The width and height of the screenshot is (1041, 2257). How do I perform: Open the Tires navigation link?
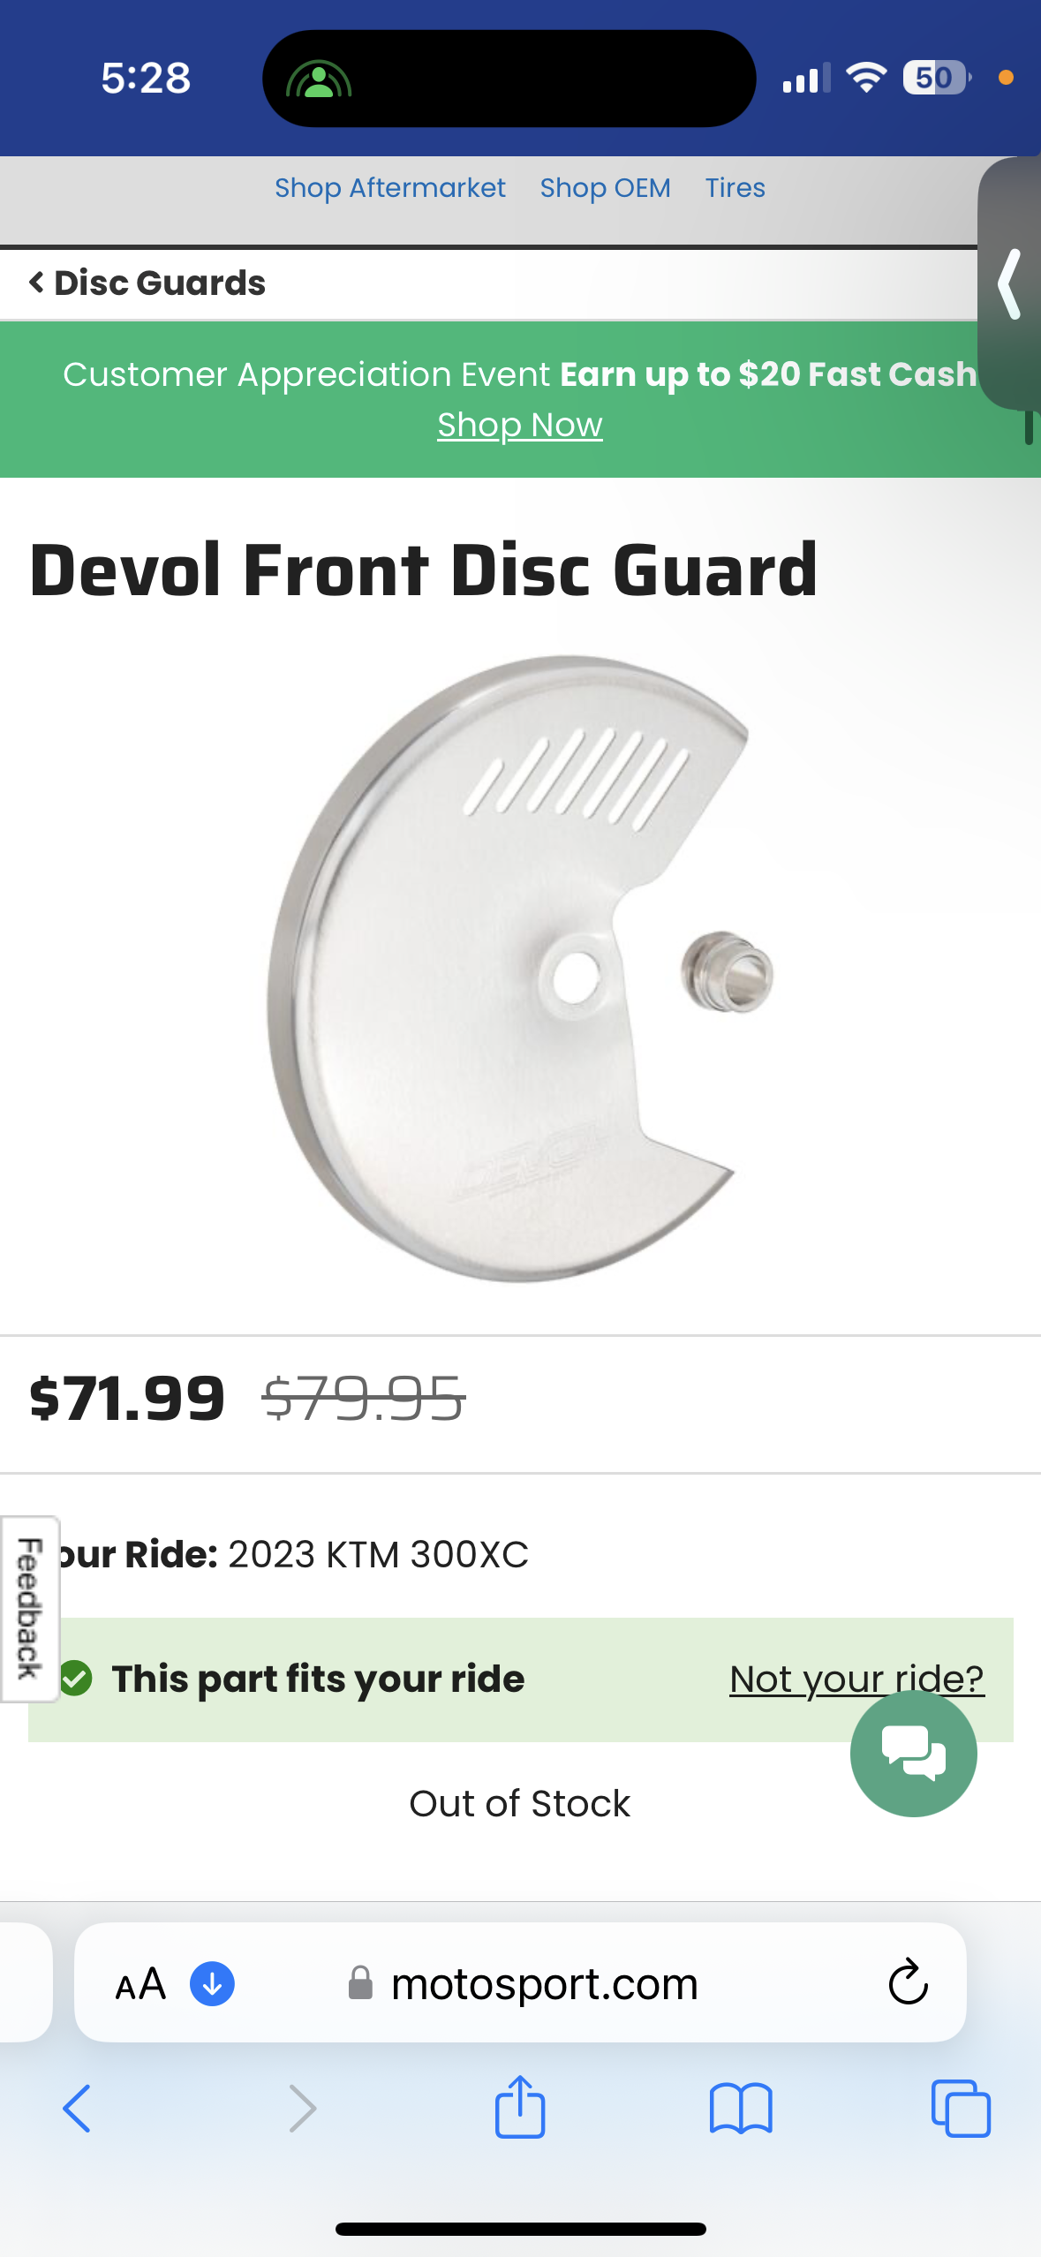(735, 188)
